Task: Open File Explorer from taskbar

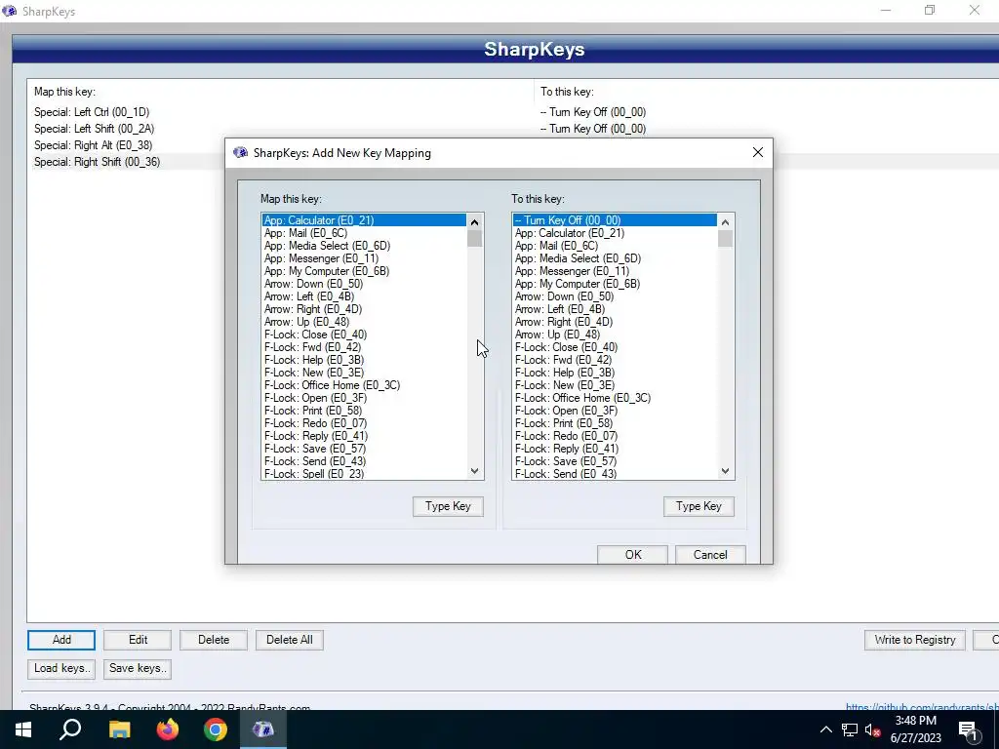Action: click(x=119, y=729)
